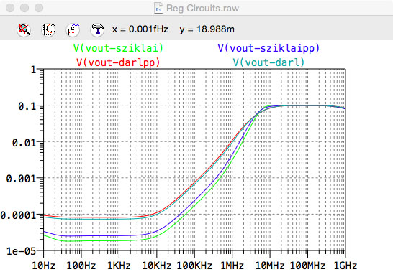Click the Reg Circuits.raw title text
The image size is (393, 272).
pos(202,8)
